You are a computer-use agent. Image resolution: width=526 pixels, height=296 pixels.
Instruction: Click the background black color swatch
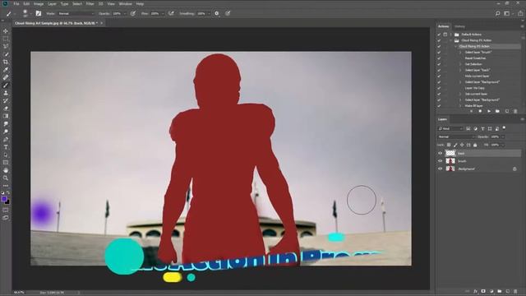pos(7,202)
